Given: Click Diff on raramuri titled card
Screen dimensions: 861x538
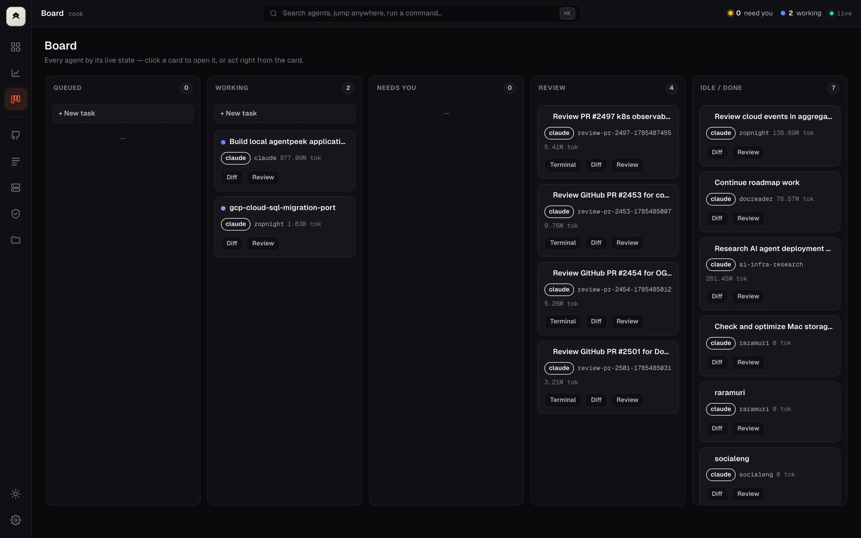Looking at the screenshot, I should tap(717, 428).
